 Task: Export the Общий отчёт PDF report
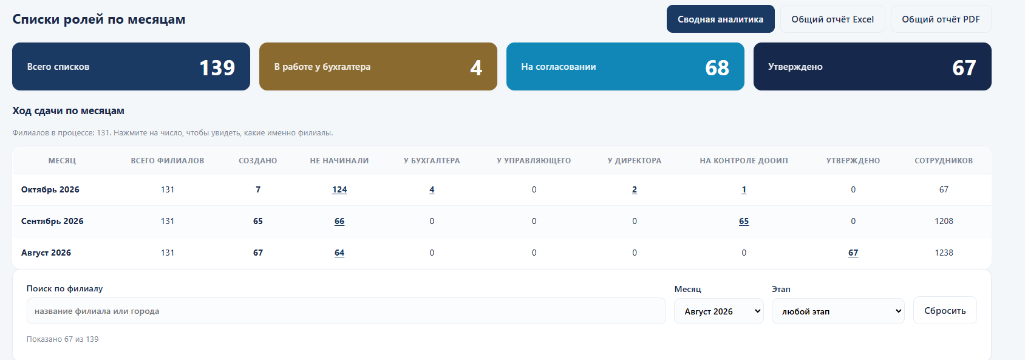(941, 19)
